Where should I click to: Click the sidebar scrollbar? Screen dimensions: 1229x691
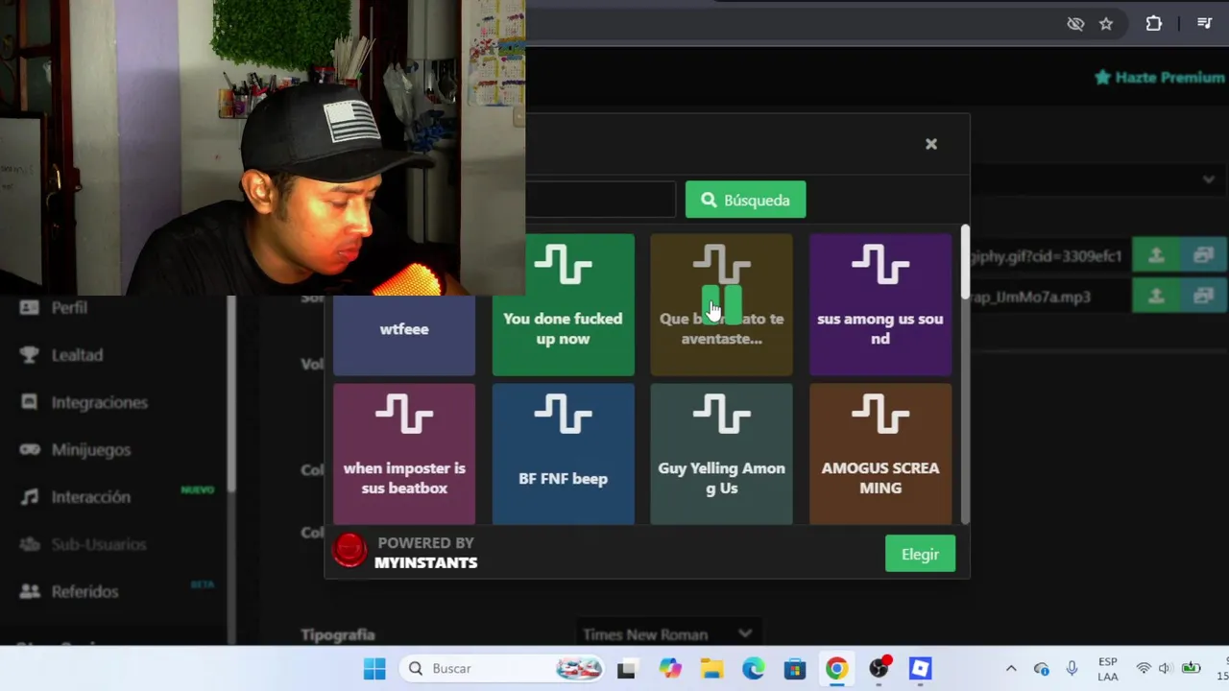click(x=230, y=393)
